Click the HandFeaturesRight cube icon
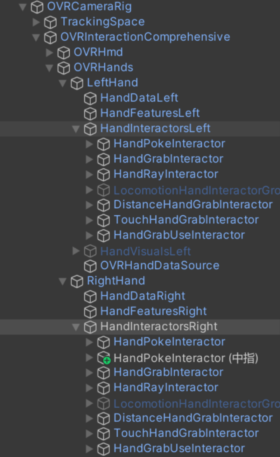This screenshot has width=280, height=457. 90,311
